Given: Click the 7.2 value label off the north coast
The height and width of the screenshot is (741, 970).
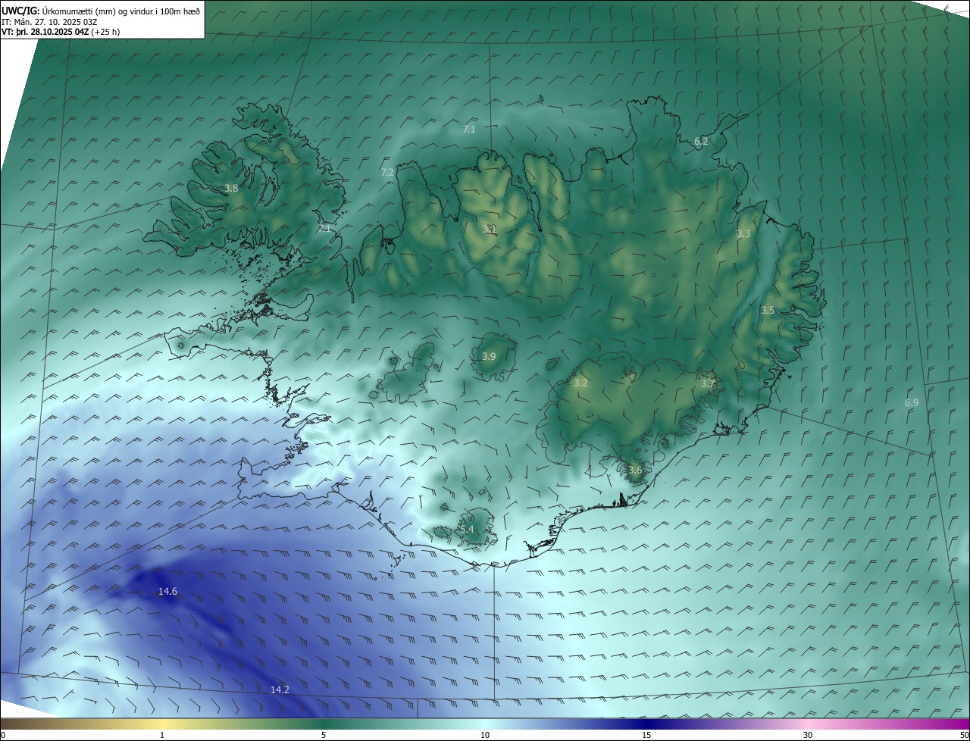Looking at the screenshot, I should pos(387,172).
